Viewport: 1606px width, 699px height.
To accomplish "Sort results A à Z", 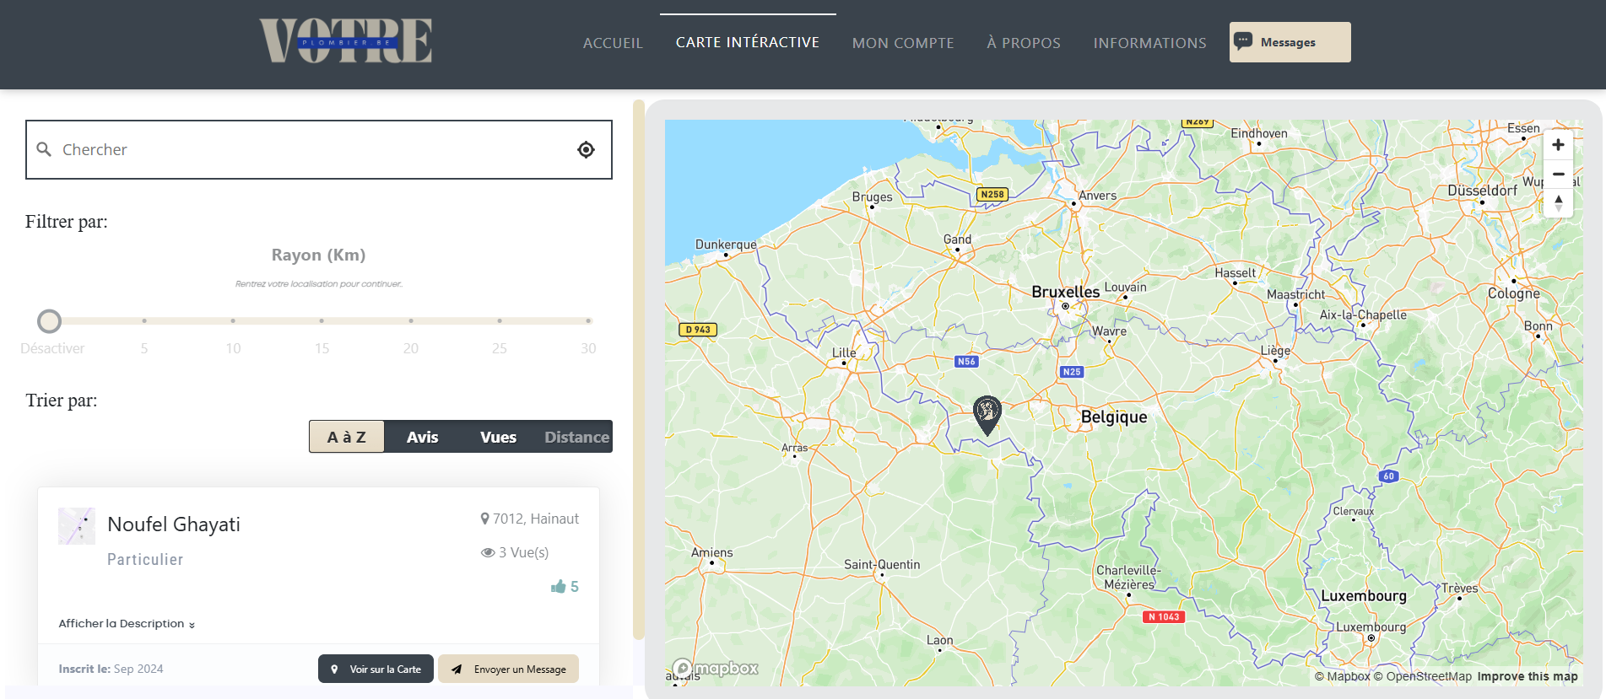I will pos(347,437).
